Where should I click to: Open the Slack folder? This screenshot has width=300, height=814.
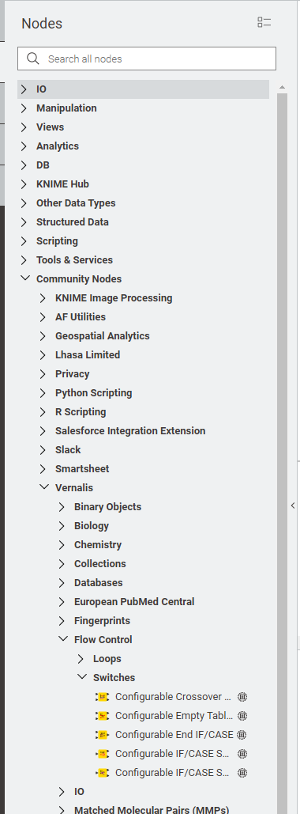pos(68,449)
